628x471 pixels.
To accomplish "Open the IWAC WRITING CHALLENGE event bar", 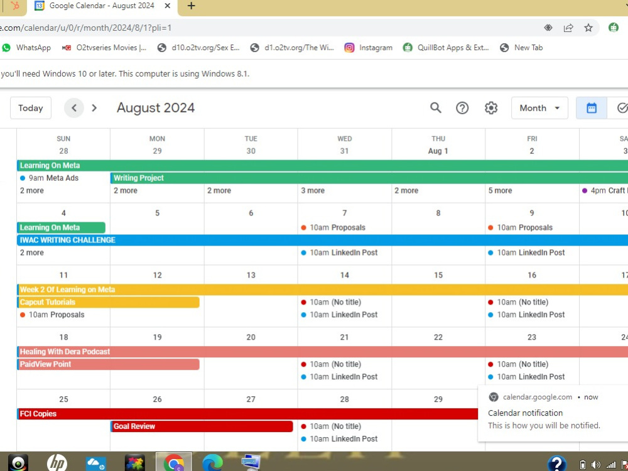I will point(322,240).
